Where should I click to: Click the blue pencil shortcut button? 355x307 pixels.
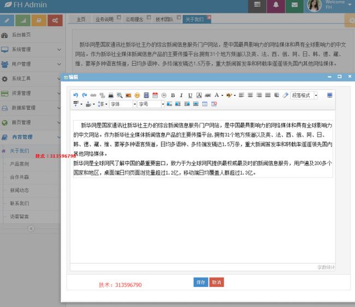7,20
